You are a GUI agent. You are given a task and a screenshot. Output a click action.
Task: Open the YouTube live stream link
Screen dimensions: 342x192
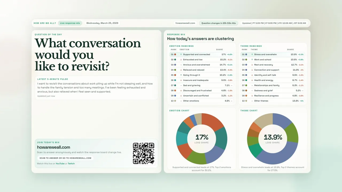pos(60,164)
